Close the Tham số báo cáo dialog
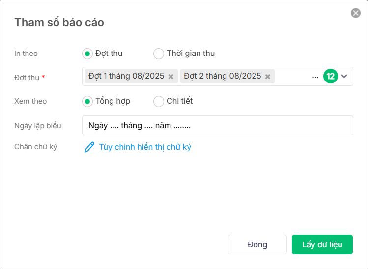368x269 pixels. coord(356,13)
